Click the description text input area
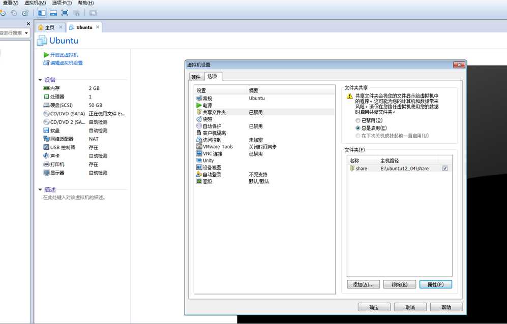 (74, 198)
